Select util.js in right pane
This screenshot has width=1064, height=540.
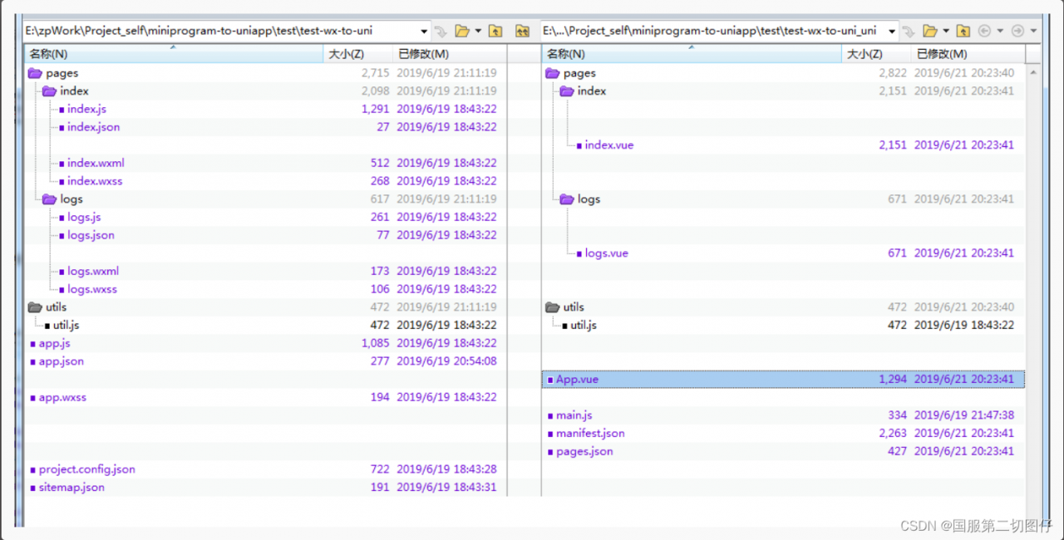pyautogui.click(x=583, y=325)
